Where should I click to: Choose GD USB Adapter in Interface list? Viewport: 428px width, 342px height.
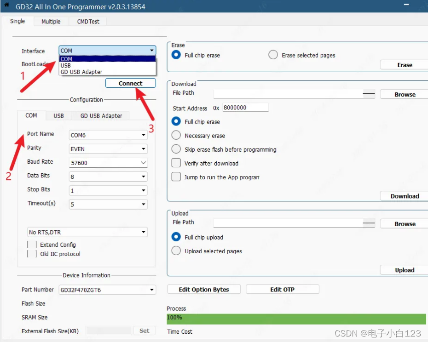click(107, 72)
